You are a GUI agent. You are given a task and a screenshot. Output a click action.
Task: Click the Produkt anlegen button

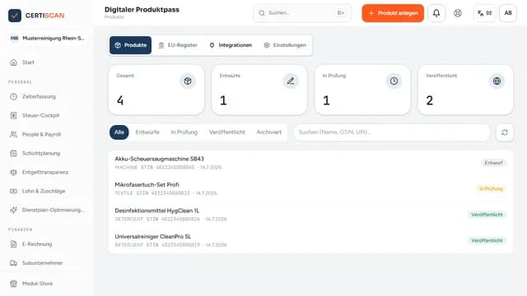[x=393, y=13]
